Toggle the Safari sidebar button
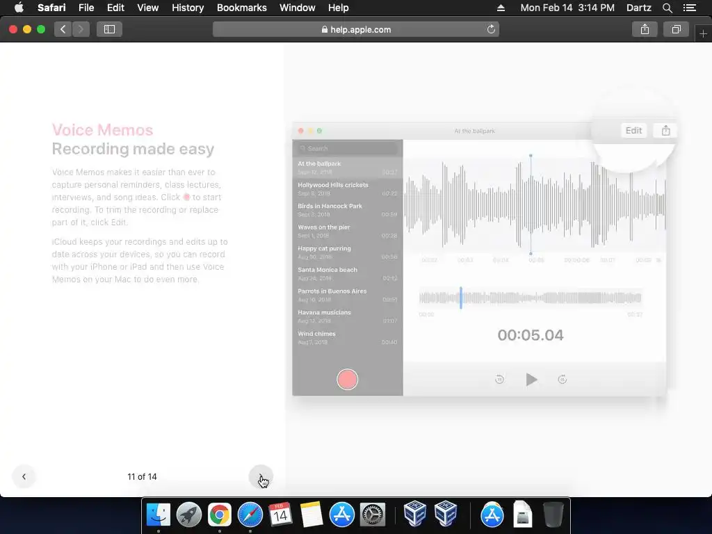The image size is (712, 534). (109, 29)
